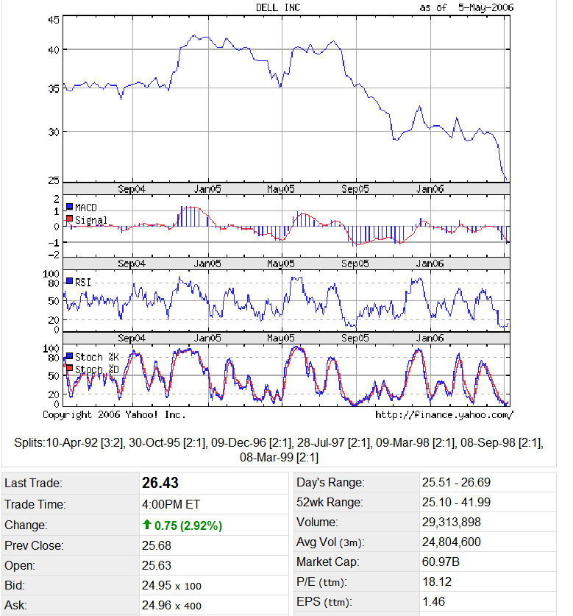
Task: Click the blue Stoch %K legend swatch
Action: (x=70, y=356)
